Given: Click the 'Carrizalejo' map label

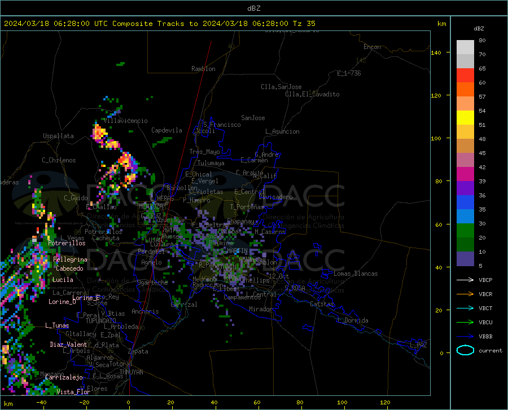Looking at the screenshot, I should [x=64, y=377].
